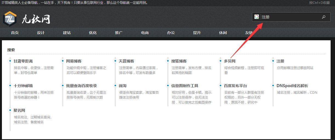Viewport: 335px width, 140px height.
Task: Click the magnifier search button
Action: click(324, 17)
